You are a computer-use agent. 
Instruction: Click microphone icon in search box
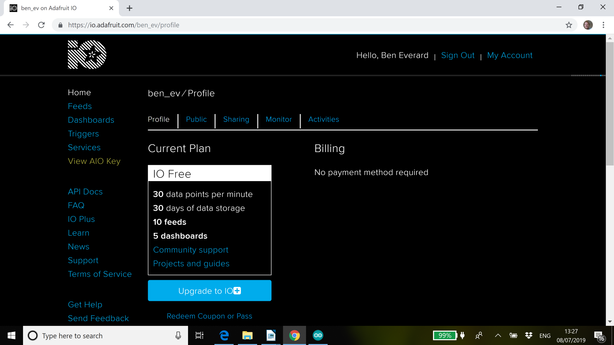point(178,335)
